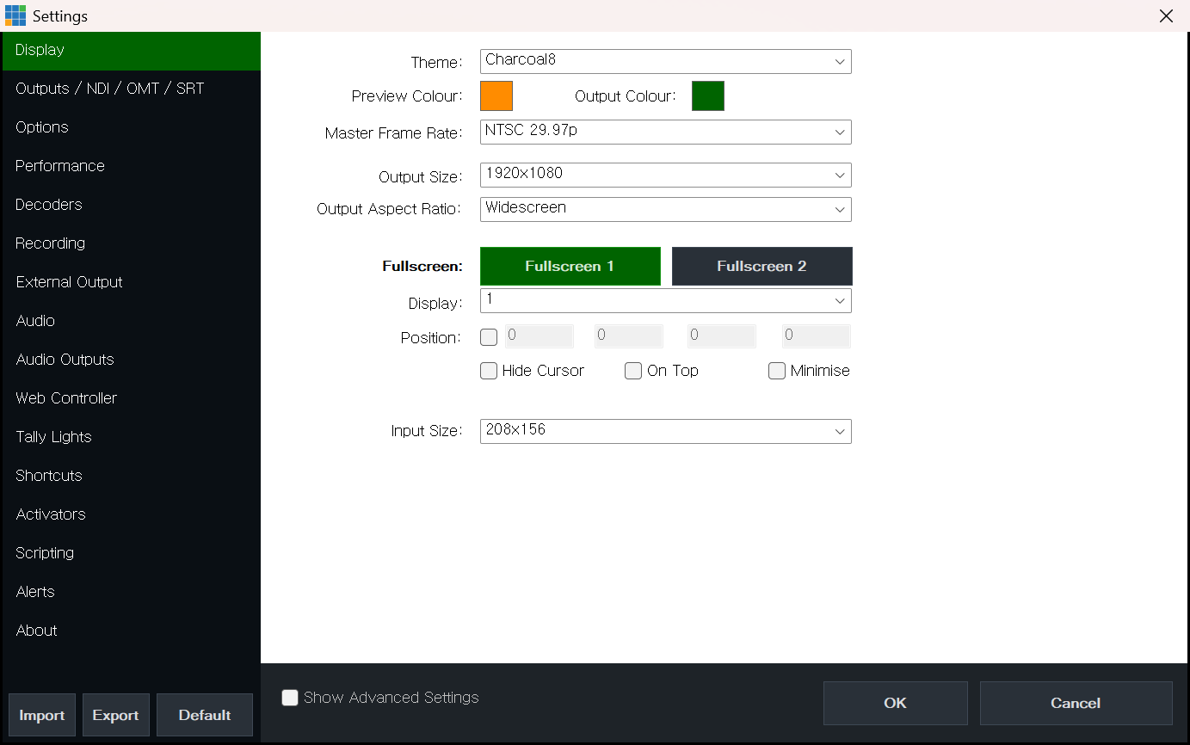Select the Display settings category
The image size is (1190, 745).
(132, 50)
